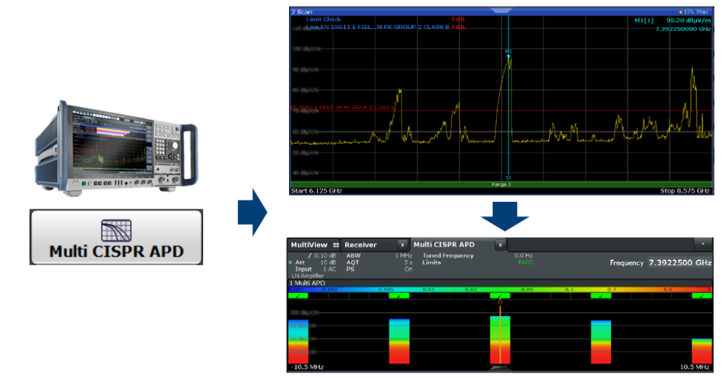Expand the handle at top of Scan window
726x378 pixels.
click(500, 10)
